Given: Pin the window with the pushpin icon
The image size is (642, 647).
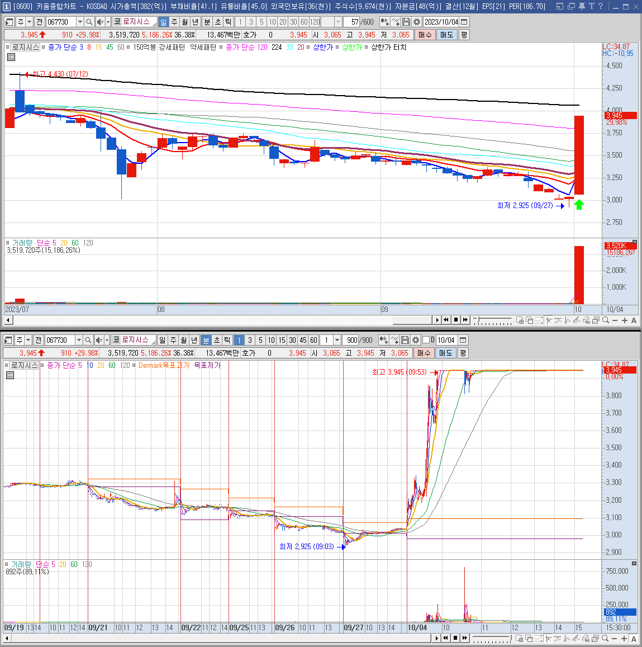Looking at the screenshot, I should tap(582, 6).
